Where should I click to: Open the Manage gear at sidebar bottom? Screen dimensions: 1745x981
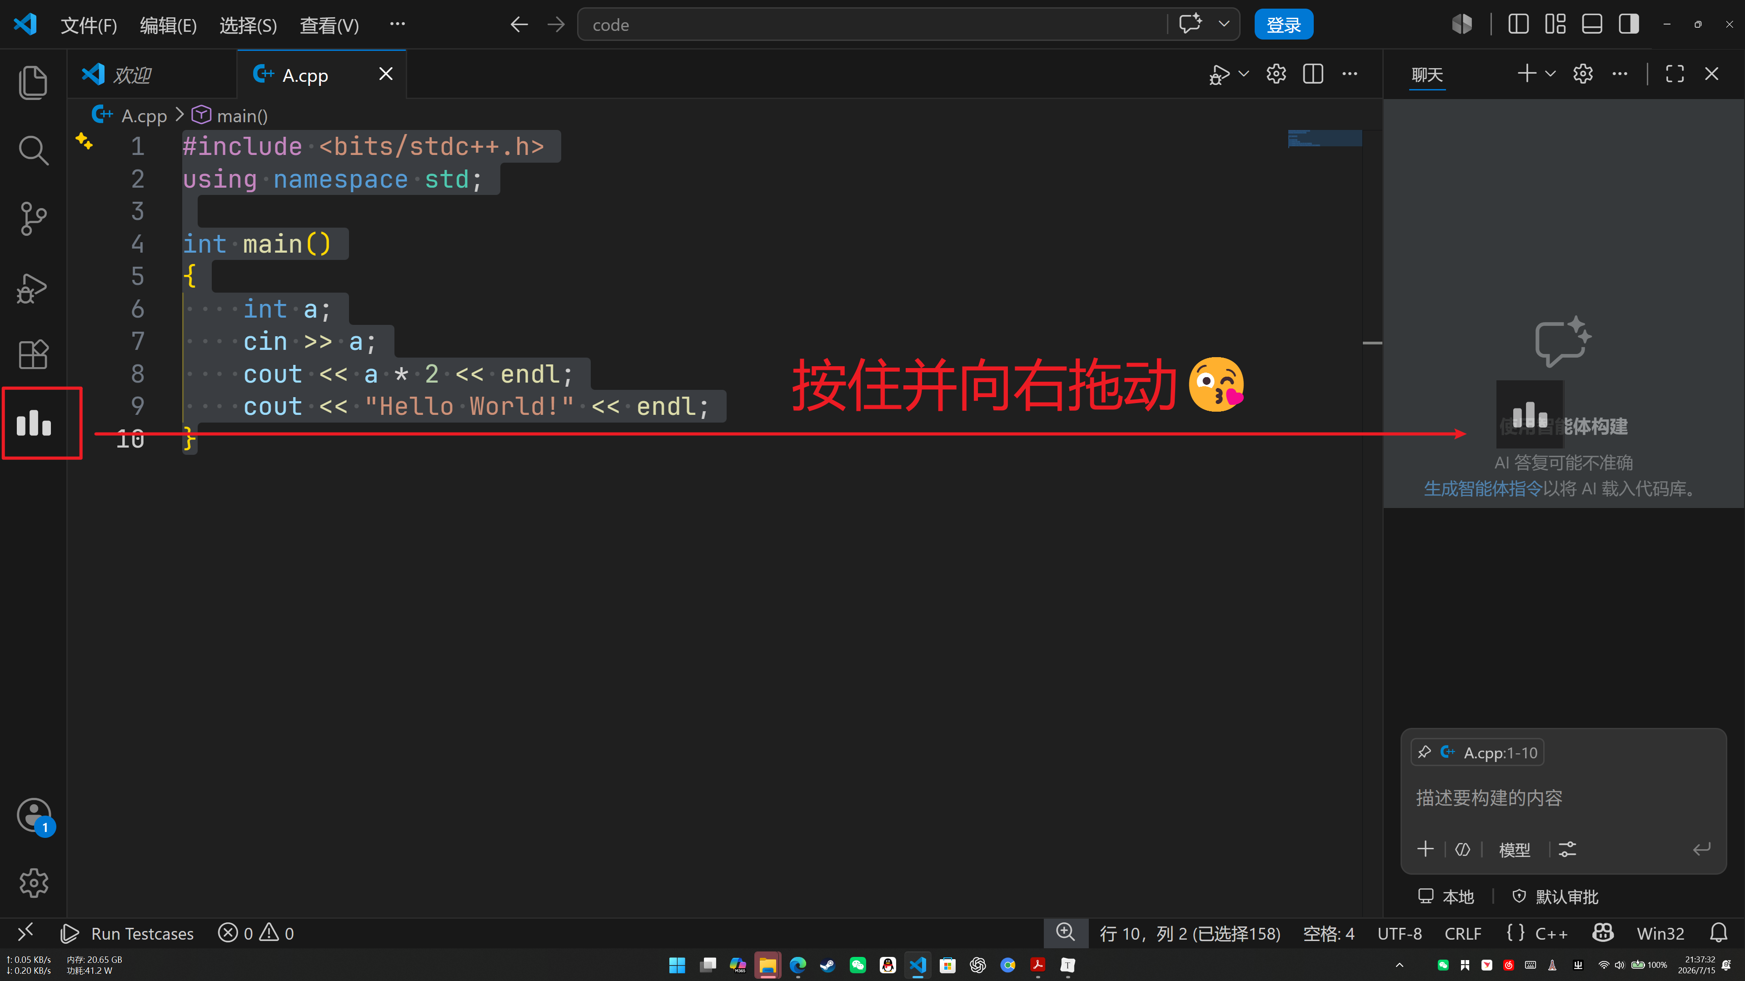click(x=33, y=882)
